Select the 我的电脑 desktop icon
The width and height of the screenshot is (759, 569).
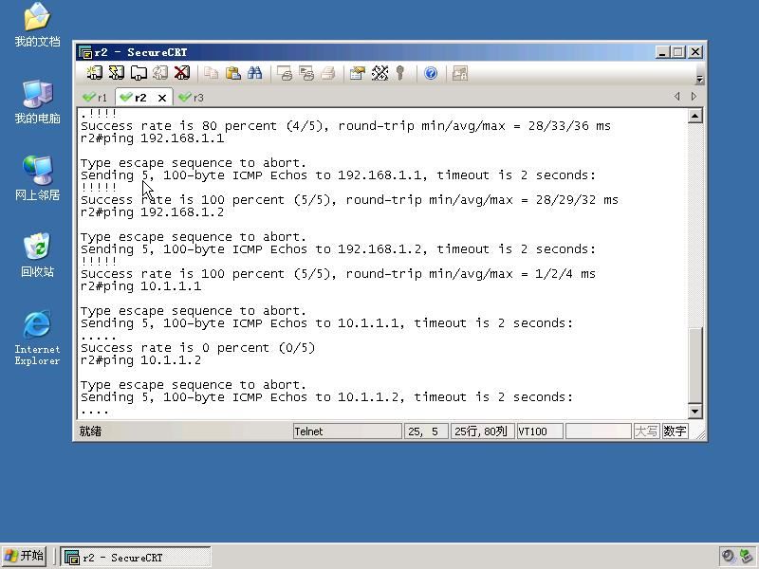(37, 102)
